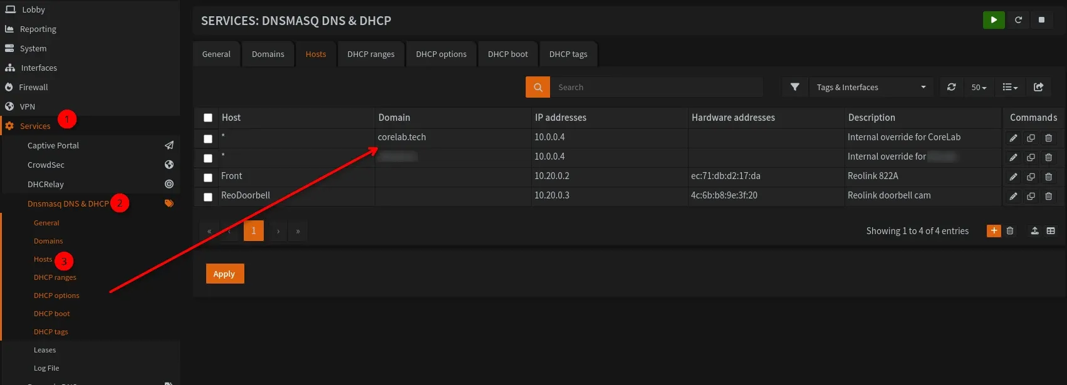Open the Tags & Interfaces dropdown

(x=871, y=87)
